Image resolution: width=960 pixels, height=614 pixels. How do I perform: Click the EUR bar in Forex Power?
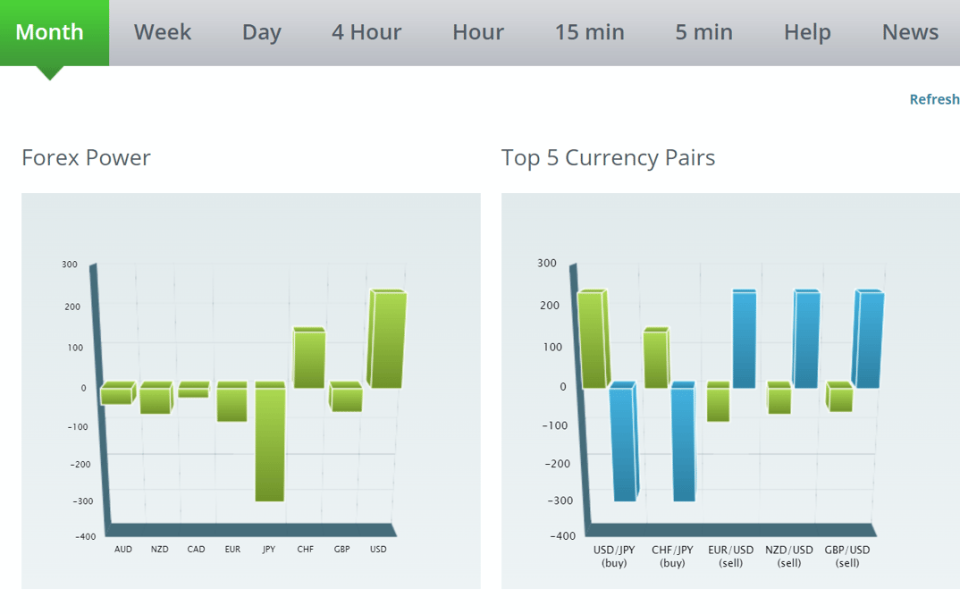coord(232,404)
